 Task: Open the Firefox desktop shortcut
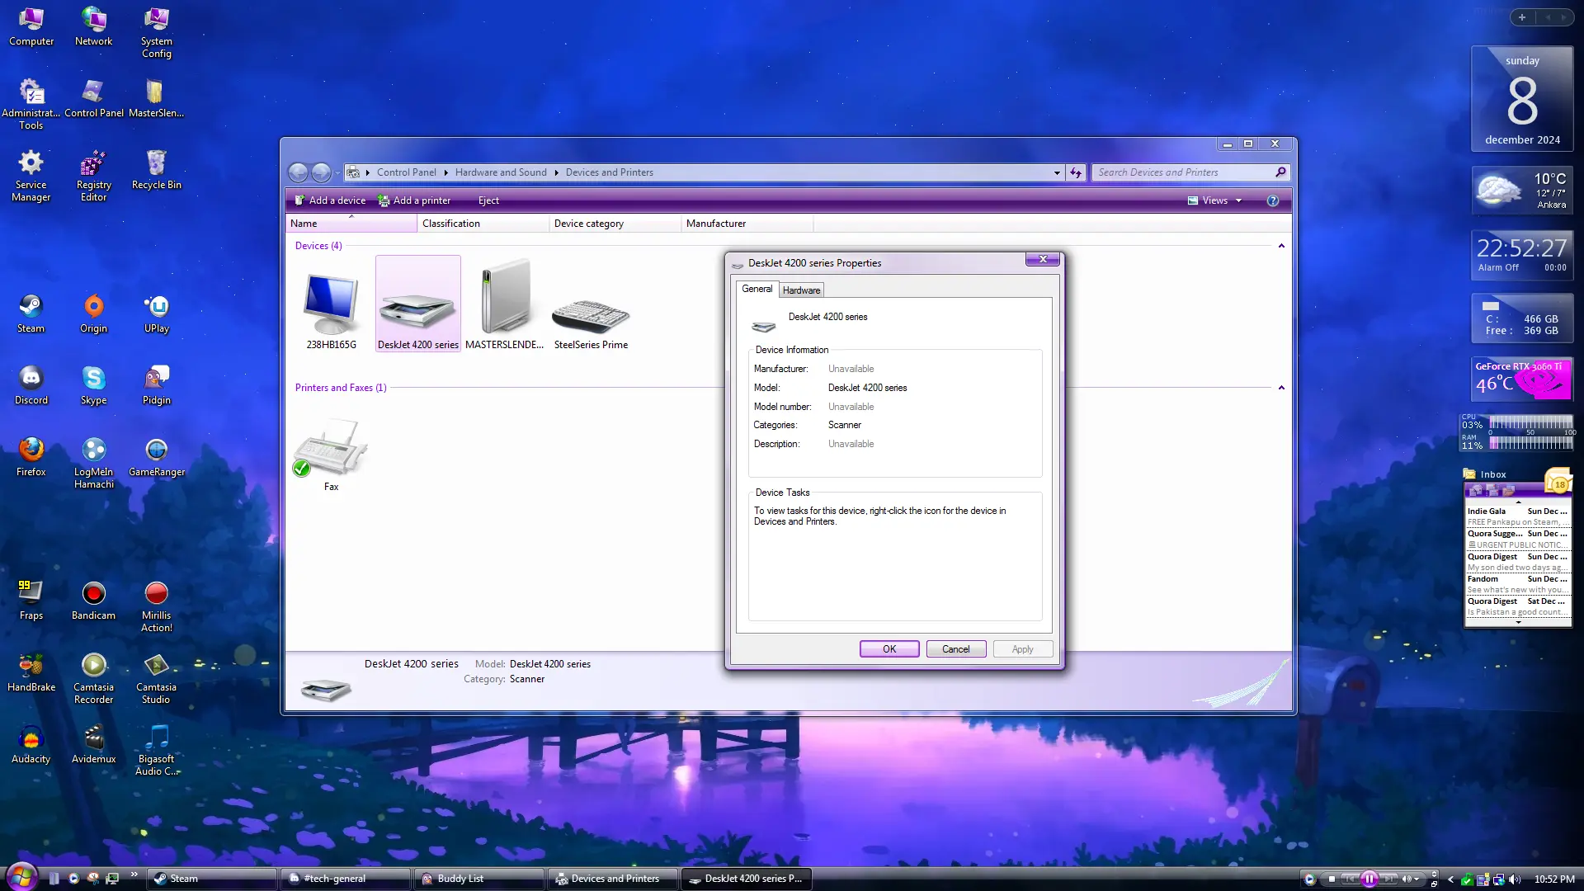click(x=31, y=458)
